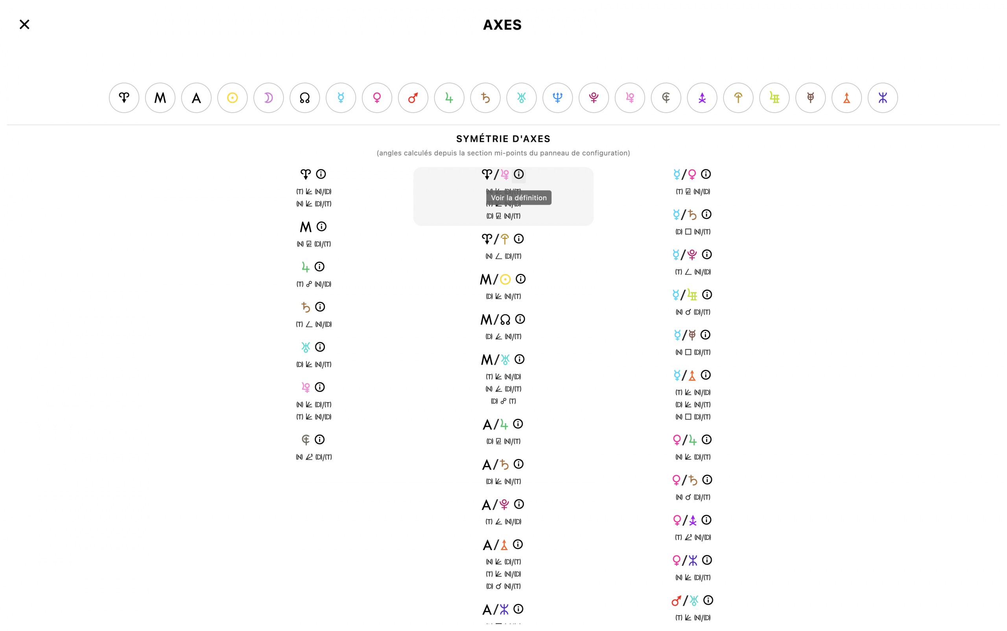Viewport: 1007px width, 631px height.
Task: Click the info icon next to the left-column M entry
Action: (x=321, y=227)
